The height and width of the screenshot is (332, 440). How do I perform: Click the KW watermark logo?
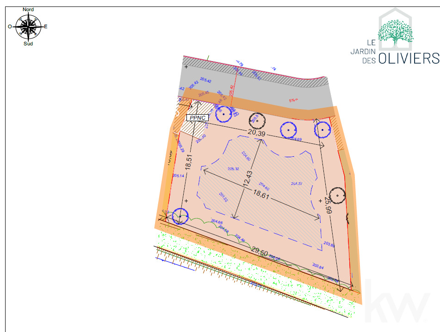click(397, 301)
